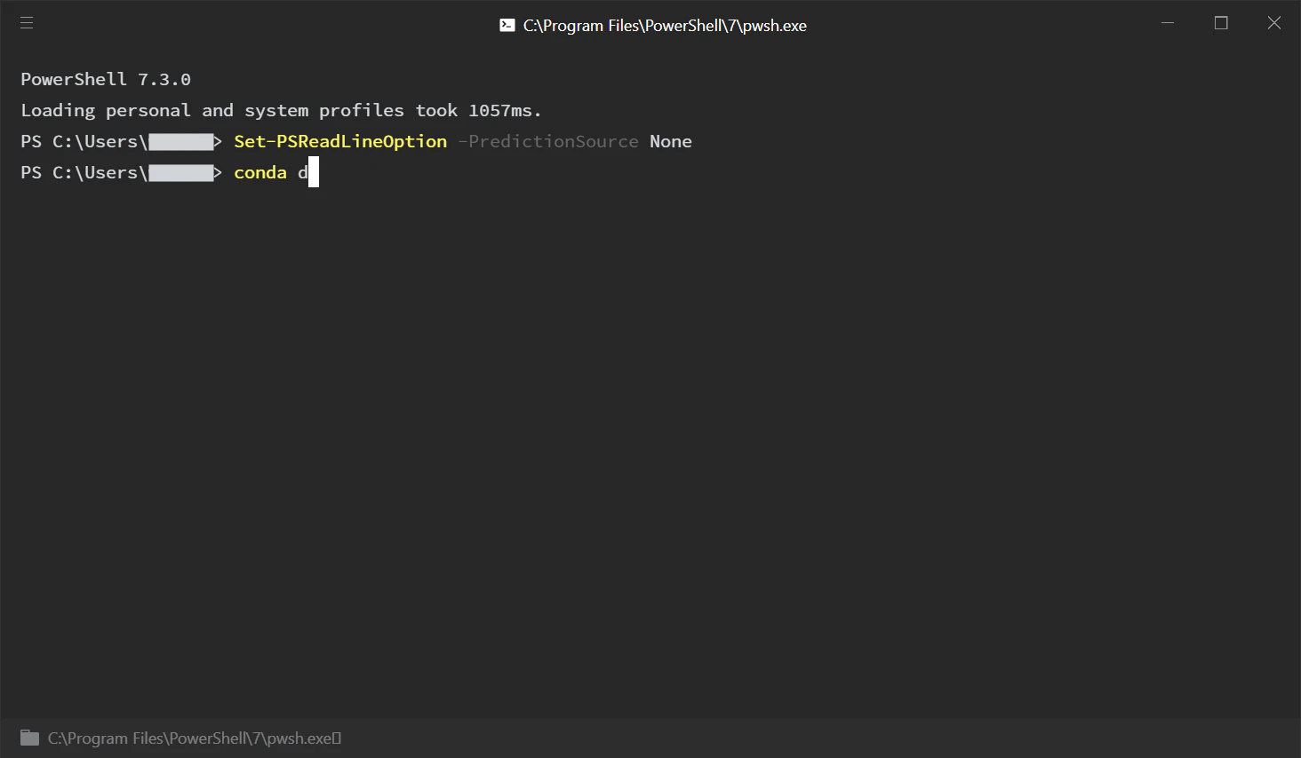Click the 'Loading personal and system profiles' line

281,111
